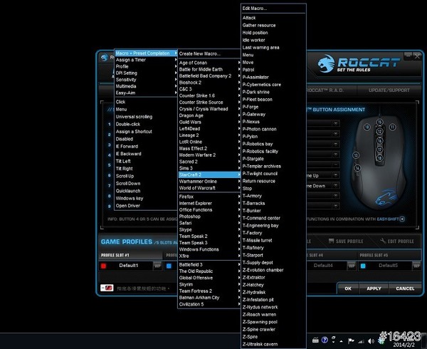
Task: Expand the Easy-Aim submenu
Action: [x=146, y=93]
